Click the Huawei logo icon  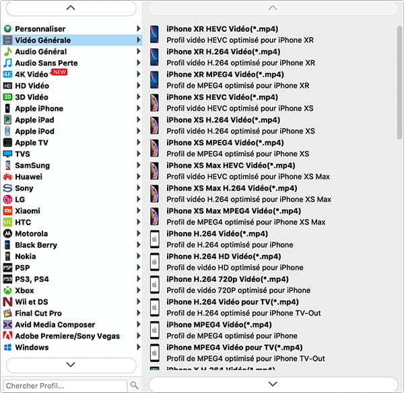[8, 177]
